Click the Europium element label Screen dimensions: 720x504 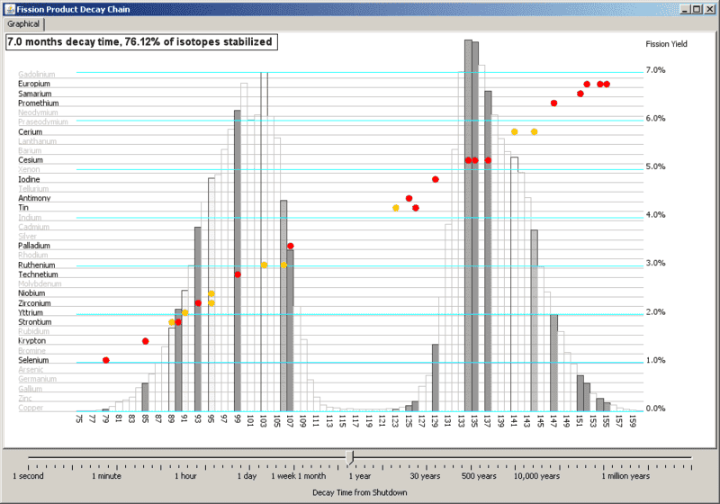[34, 84]
